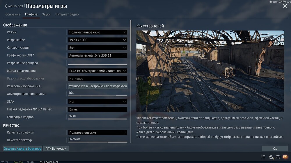Open the orange mail envelope icon

pyautogui.click(x=285, y=157)
